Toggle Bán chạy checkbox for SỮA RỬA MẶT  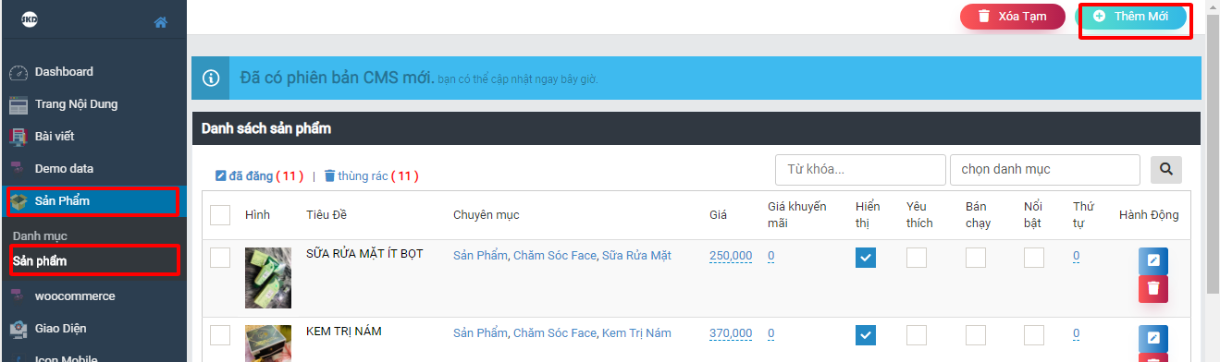(976, 258)
